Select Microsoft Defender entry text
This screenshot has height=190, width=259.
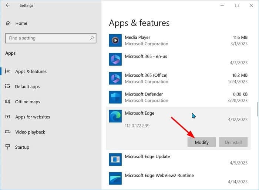(x=144, y=94)
